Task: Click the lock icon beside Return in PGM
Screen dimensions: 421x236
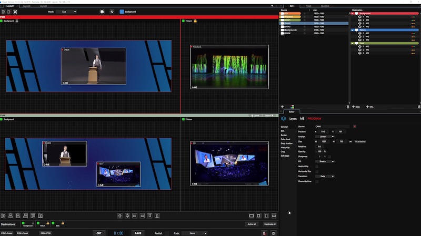Action: [x=195, y=21]
